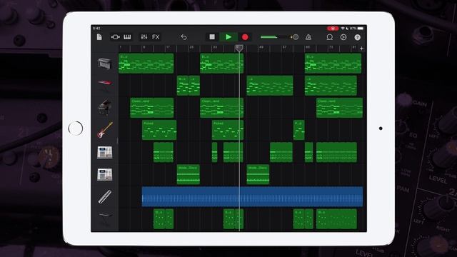Tap bar 1 on the timeline ruler
This screenshot has height=257, width=457.
click(x=121, y=48)
